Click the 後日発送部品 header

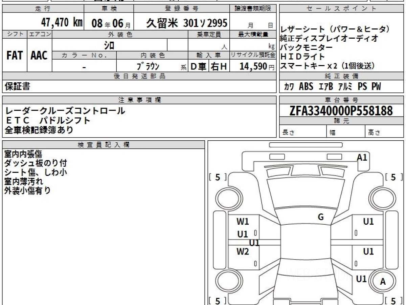point(139,76)
